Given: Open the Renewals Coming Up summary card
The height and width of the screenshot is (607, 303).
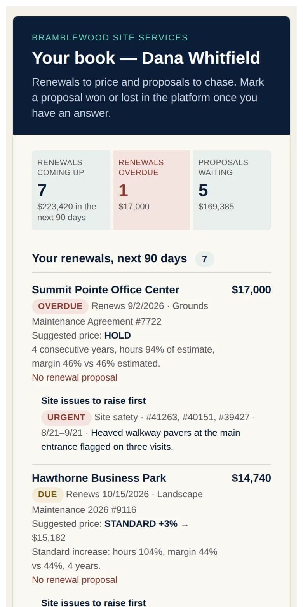Looking at the screenshot, I should point(71,190).
